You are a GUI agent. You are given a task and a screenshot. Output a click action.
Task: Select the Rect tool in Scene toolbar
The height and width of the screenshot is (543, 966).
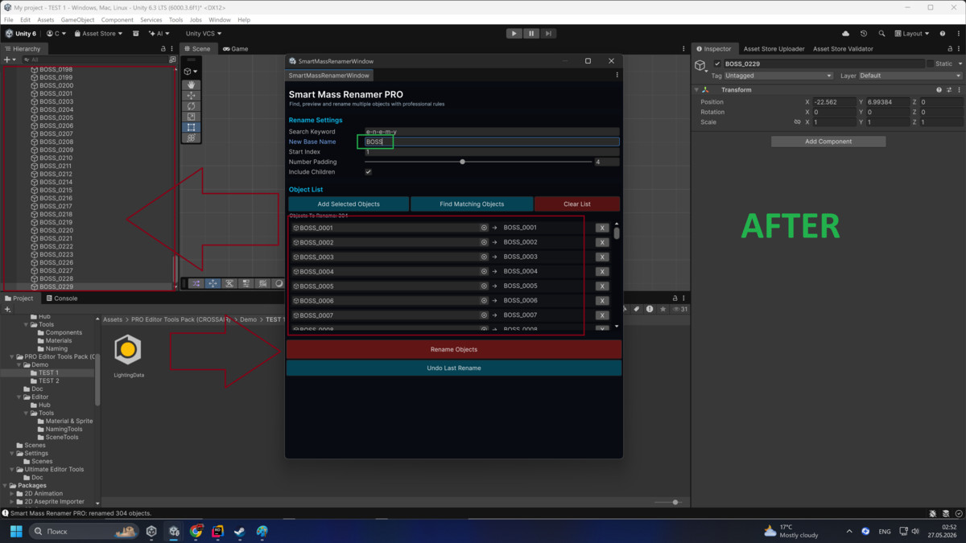pos(191,127)
